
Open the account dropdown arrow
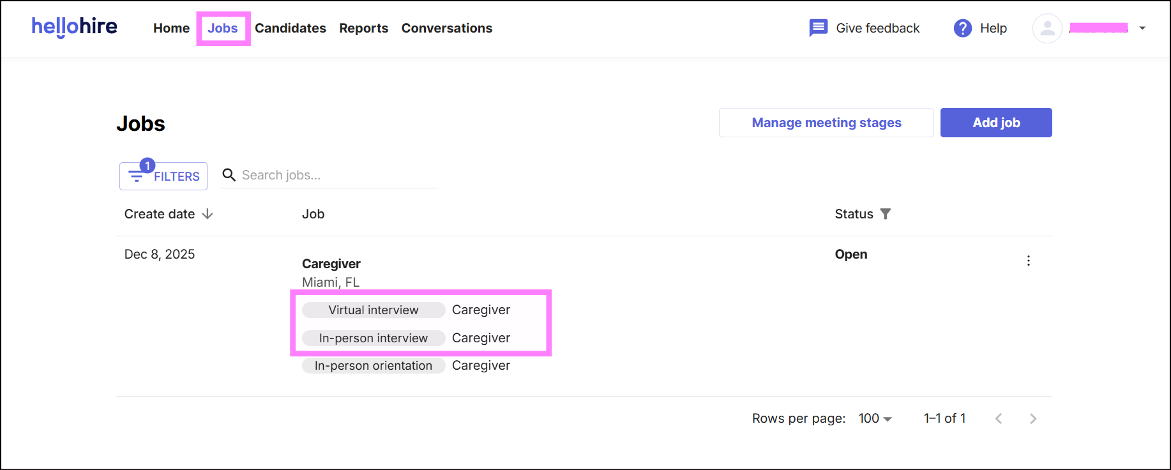[1142, 28]
